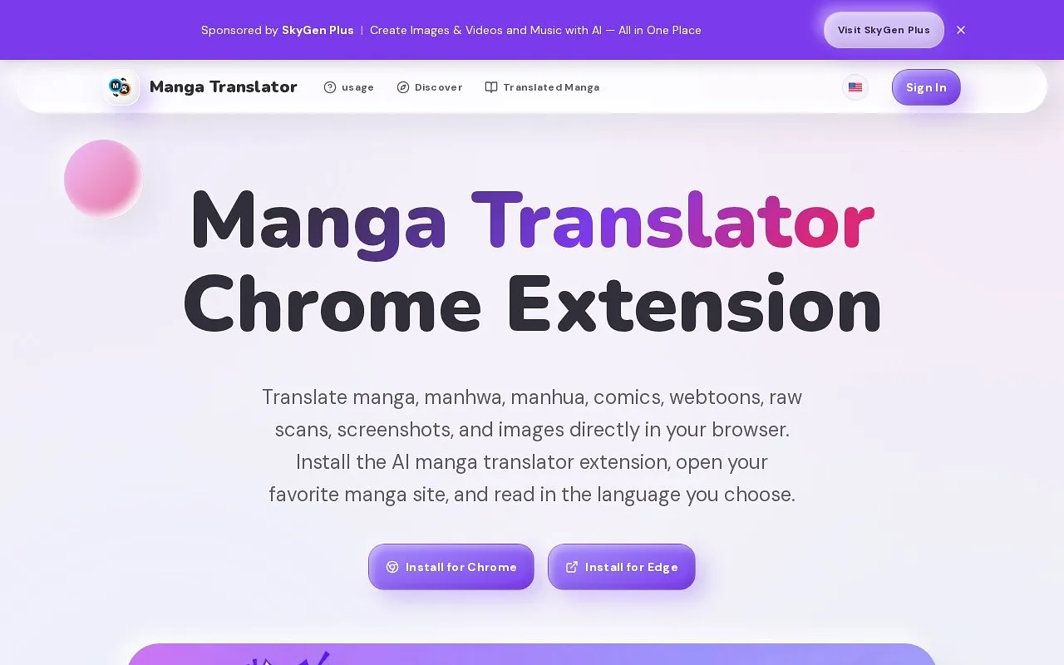Image resolution: width=1064 pixels, height=665 pixels.
Task: Click the compass icon beside Discover
Action: [403, 87]
